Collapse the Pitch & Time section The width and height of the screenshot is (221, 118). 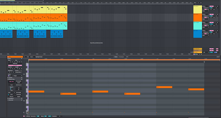click(21, 79)
